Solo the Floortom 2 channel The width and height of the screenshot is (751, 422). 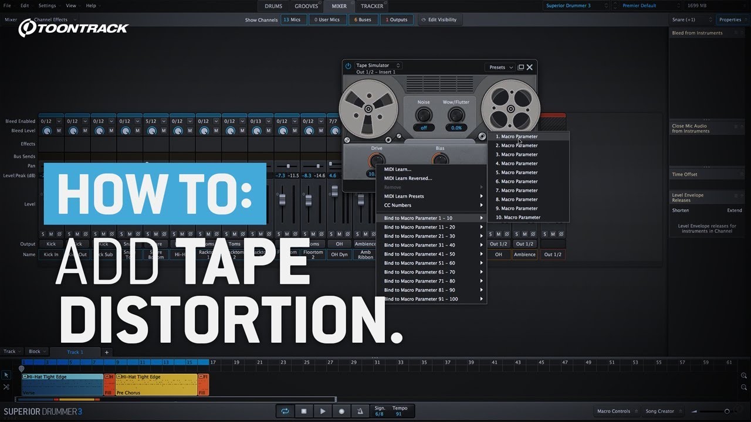coord(305,234)
